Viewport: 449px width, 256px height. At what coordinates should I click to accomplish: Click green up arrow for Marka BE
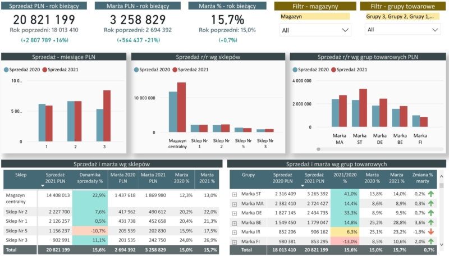tap(430, 222)
